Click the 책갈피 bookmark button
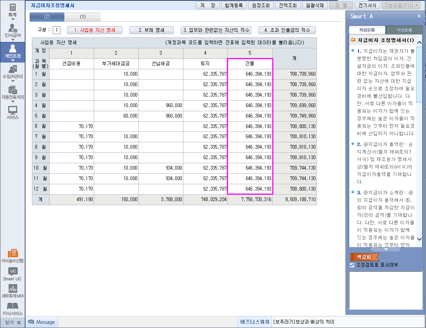This screenshot has height=328, width=426. point(364,256)
